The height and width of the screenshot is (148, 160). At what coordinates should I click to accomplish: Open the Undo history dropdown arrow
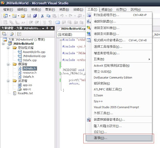66,16
